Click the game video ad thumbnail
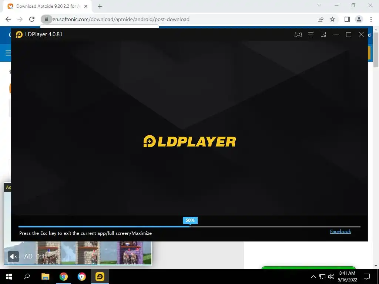Viewport: 379px width, 284px height. 78,253
